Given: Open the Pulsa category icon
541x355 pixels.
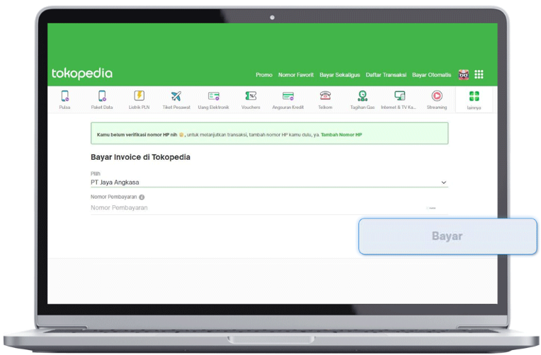Looking at the screenshot, I should pos(64,95).
